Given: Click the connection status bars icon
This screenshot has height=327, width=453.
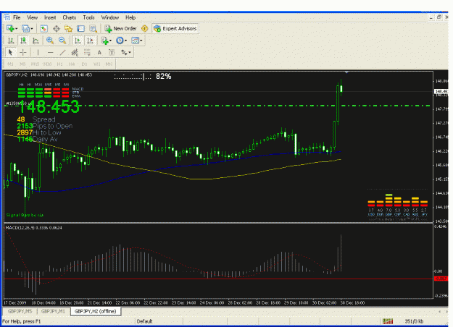Looking at the screenshot, I should pyautogui.click(x=388, y=321).
